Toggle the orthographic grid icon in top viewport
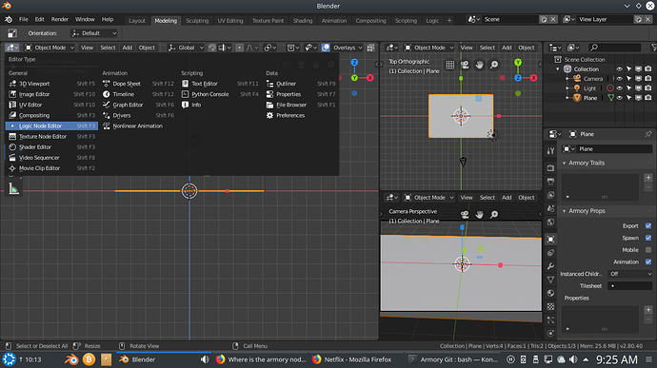657x368 pixels. point(450,65)
